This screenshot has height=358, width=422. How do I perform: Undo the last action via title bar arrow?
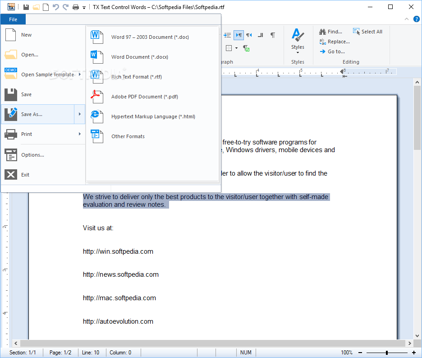[x=56, y=7]
